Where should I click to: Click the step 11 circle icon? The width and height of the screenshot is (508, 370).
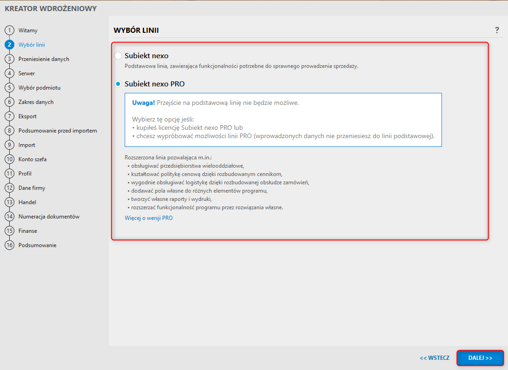[9, 173]
